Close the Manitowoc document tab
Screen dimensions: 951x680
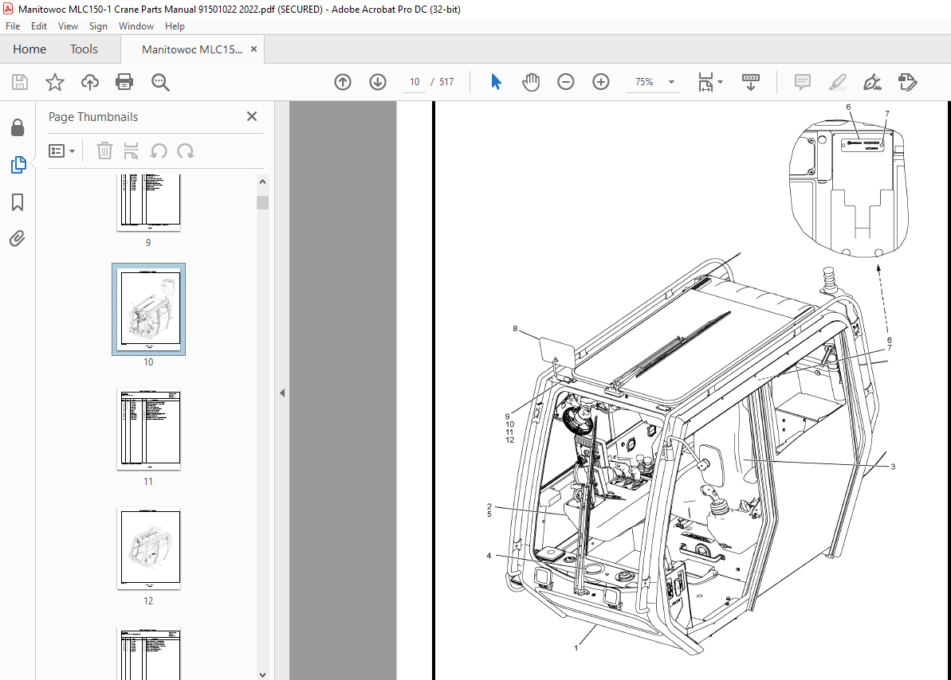click(253, 49)
